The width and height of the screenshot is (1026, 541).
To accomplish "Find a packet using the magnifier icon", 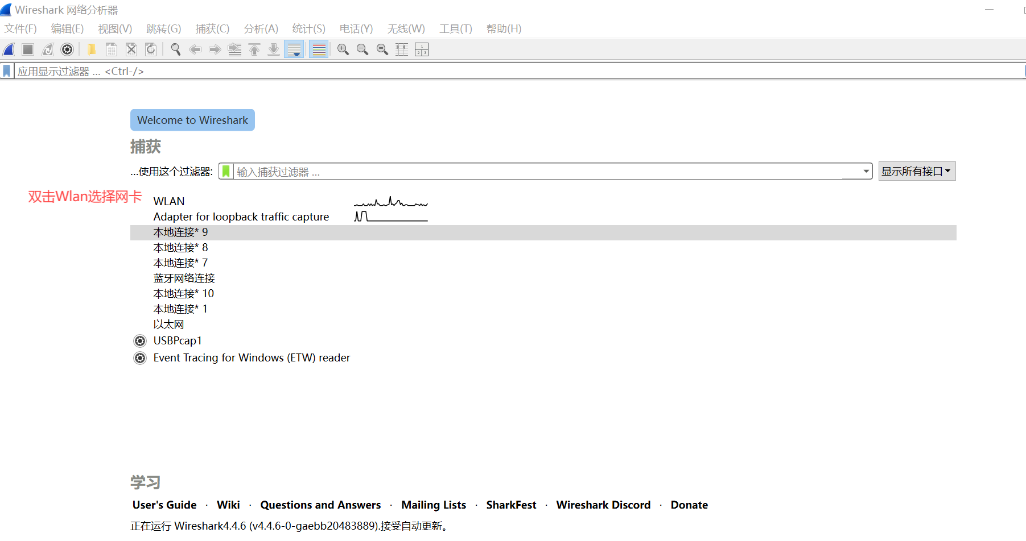I will [175, 49].
